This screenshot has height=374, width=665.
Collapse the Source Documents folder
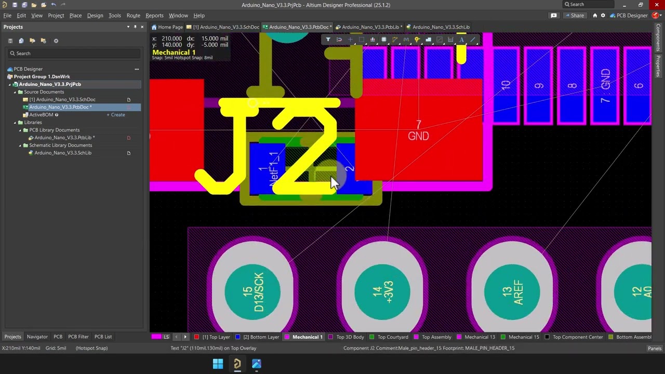point(15,92)
